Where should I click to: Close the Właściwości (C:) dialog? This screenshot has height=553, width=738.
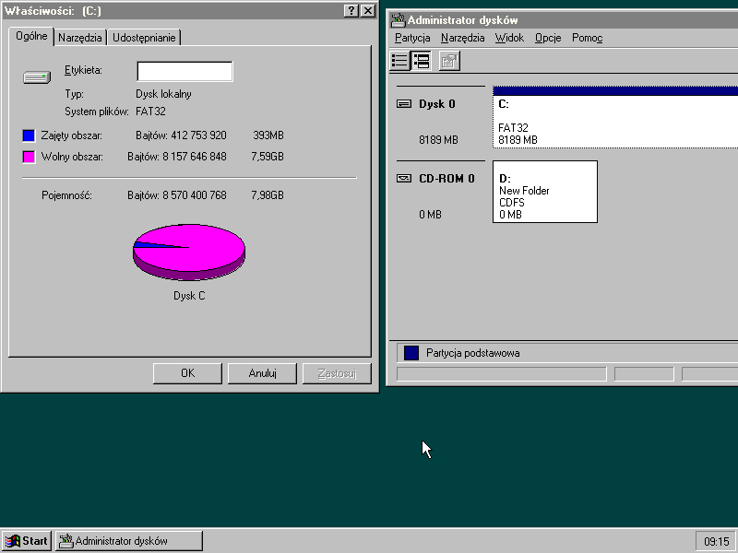click(367, 11)
